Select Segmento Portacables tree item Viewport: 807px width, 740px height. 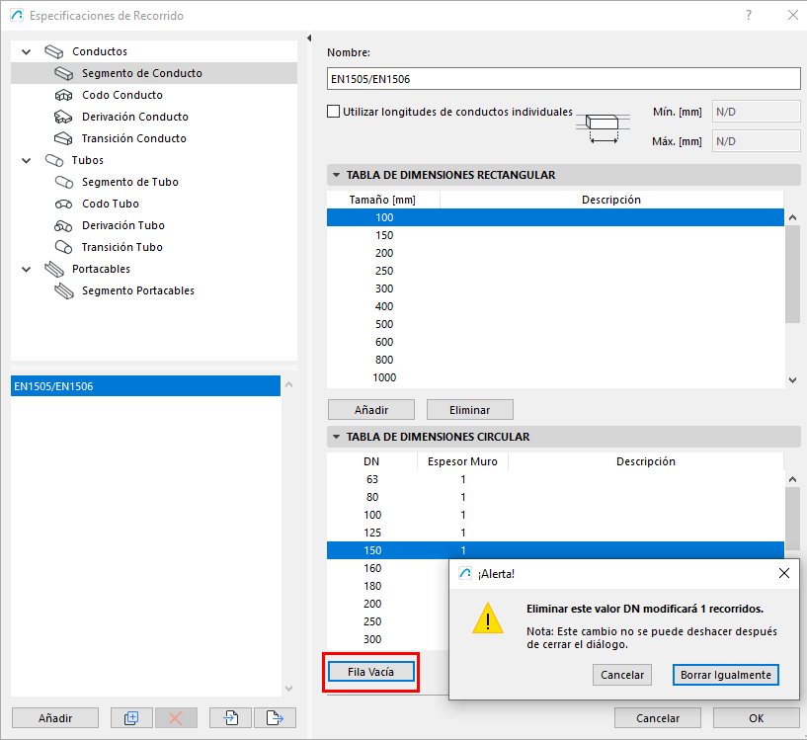138,290
